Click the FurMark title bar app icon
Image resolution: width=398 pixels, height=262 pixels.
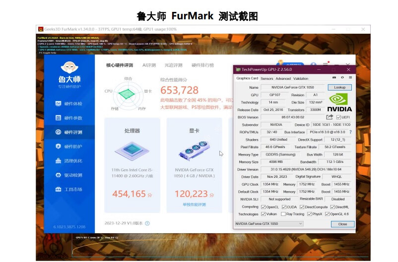pos(41,29)
